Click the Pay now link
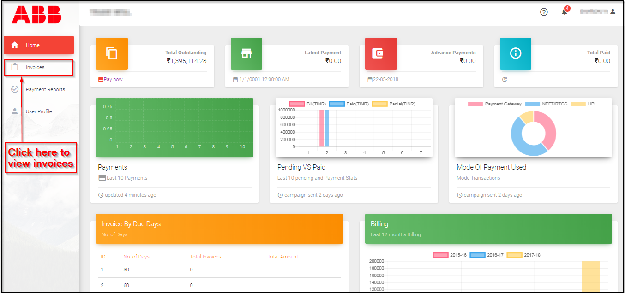 pos(113,79)
